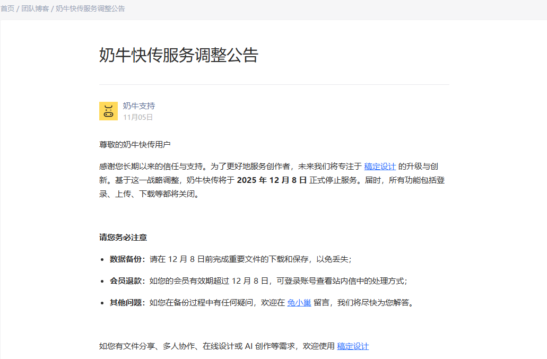Click bold date 2025 年 12 月 8 日
The image size is (547, 359).
272,180
